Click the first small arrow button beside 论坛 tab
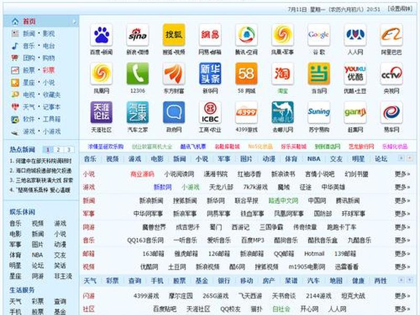This screenshot has height=315, width=420. click(x=401, y=159)
